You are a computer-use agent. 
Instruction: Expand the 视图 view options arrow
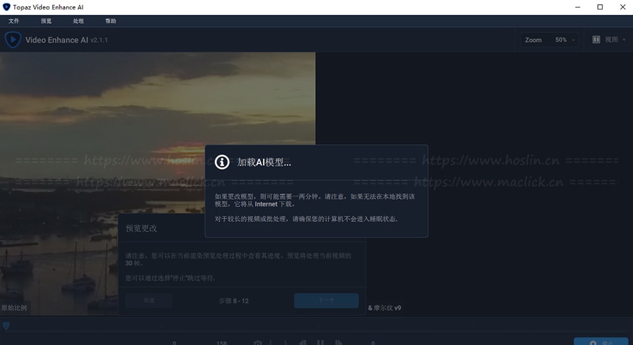coord(624,40)
